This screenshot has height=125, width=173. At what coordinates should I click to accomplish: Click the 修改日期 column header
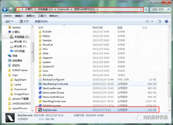[97, 27]
